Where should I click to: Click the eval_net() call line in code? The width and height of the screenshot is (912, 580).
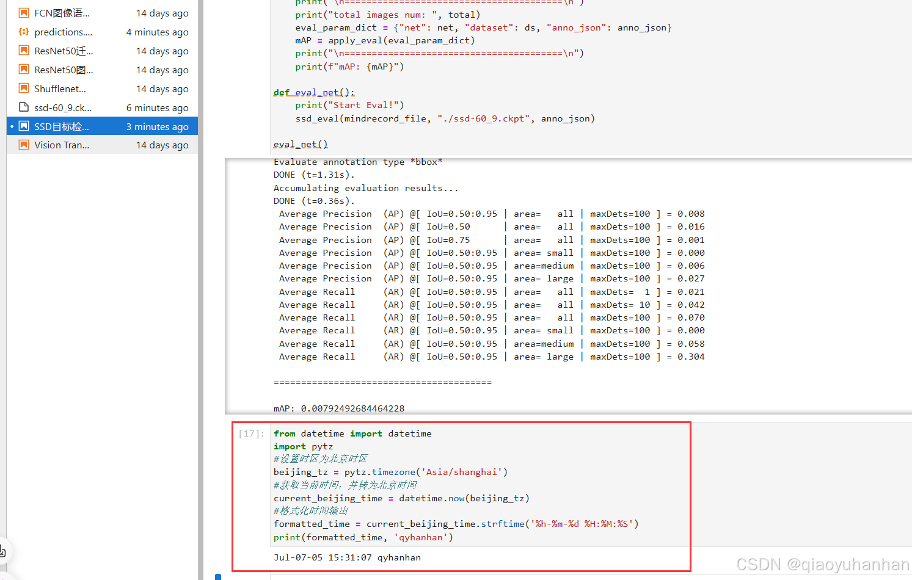pyautogui.click(x=301, y=144)
